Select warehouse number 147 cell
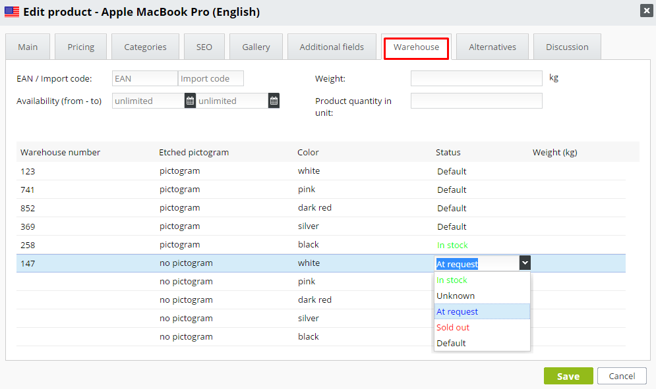The width and height of the screenshot is (656, 389). 28,263
